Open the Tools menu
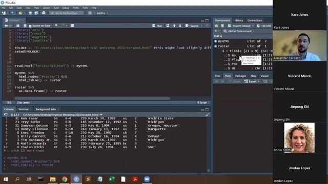 point(86,8)
